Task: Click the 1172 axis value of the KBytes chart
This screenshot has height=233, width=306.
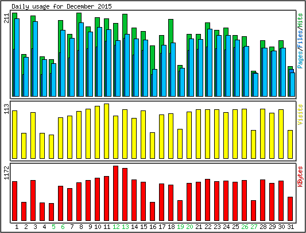Action: pos(6,173)
